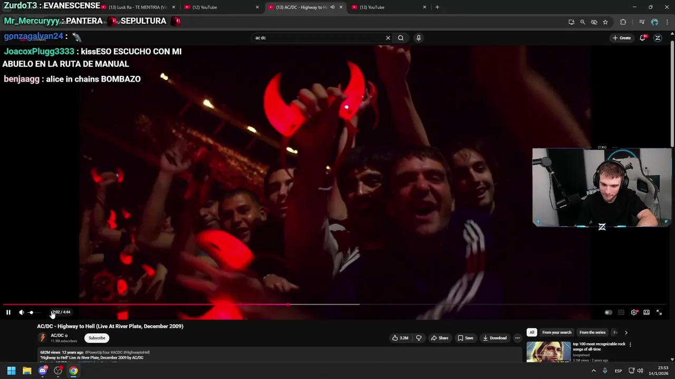The image size is (675, 379).
Task: Install app icon in address bar
Action: 572,22
